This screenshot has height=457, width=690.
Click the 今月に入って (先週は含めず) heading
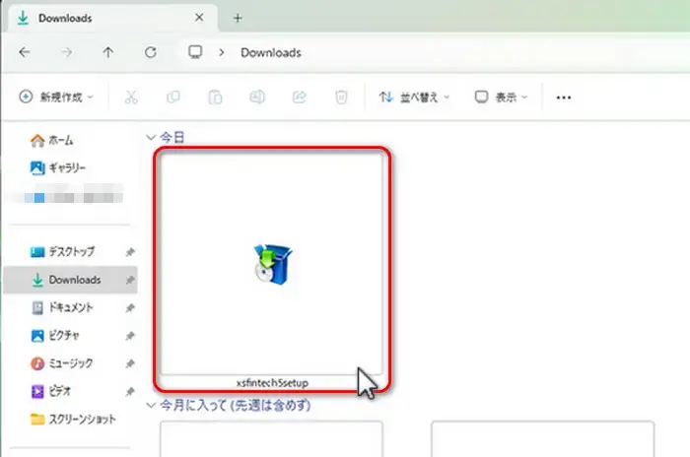pos(235,405)
